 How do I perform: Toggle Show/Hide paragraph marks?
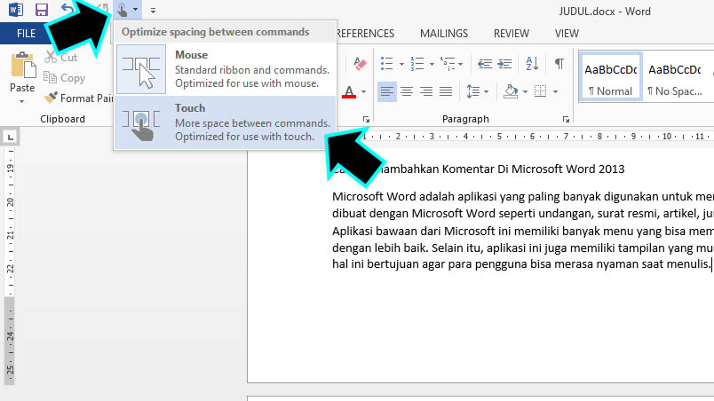[x=559, y=64]
